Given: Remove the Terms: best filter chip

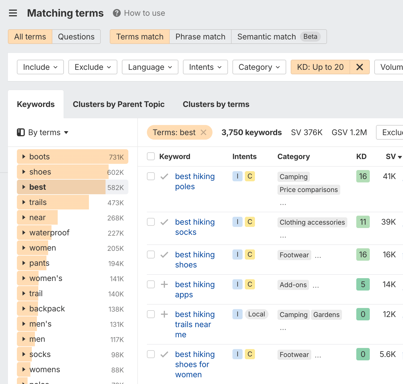Looking at the screenshot, I should 203,132.
